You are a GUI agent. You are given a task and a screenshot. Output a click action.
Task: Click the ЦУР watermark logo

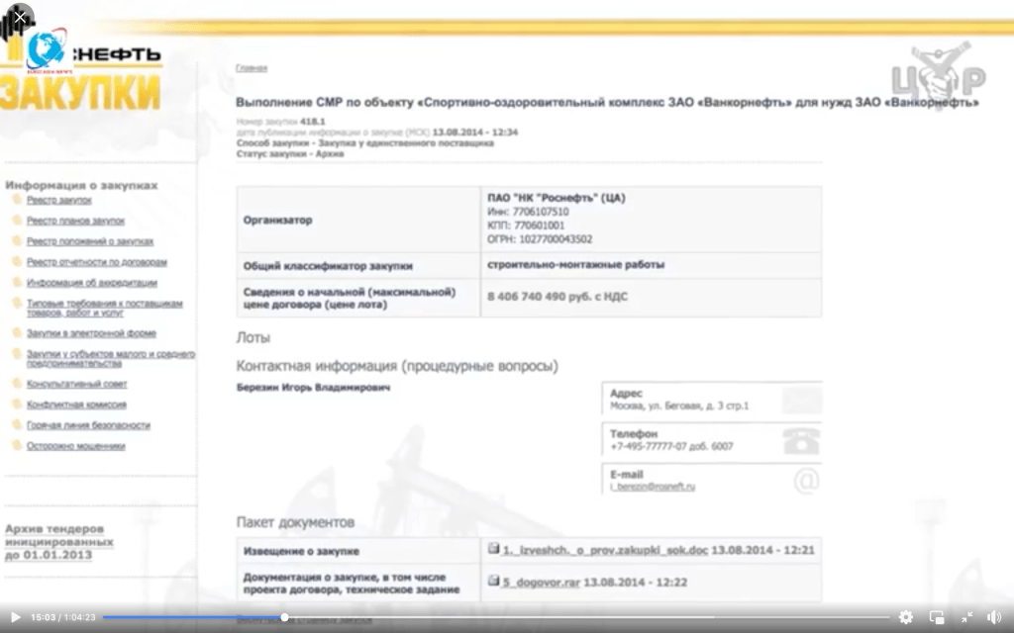[x=937, y=74]
